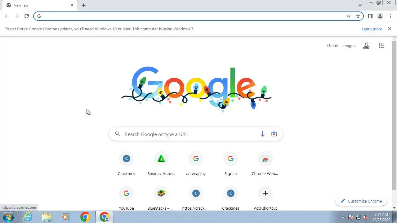The image size is (397, 223).
Task: Show hidden tray icons arrow
Action: (x=343, y=217)
